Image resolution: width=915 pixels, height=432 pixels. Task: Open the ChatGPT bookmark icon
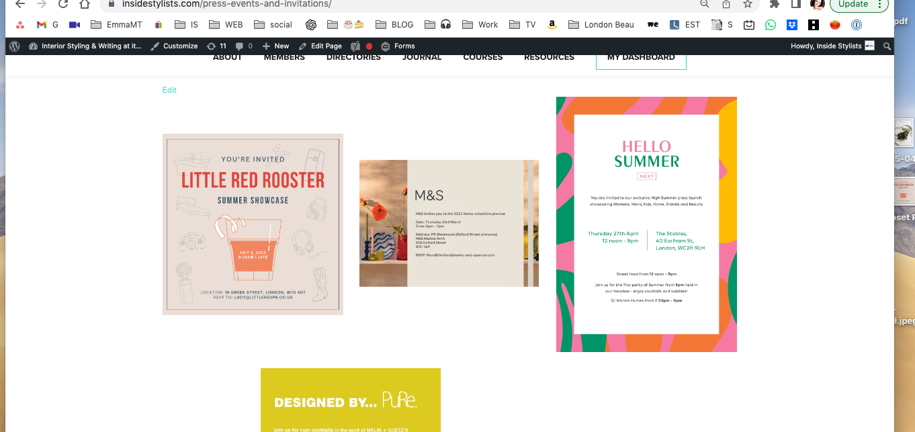311,25
